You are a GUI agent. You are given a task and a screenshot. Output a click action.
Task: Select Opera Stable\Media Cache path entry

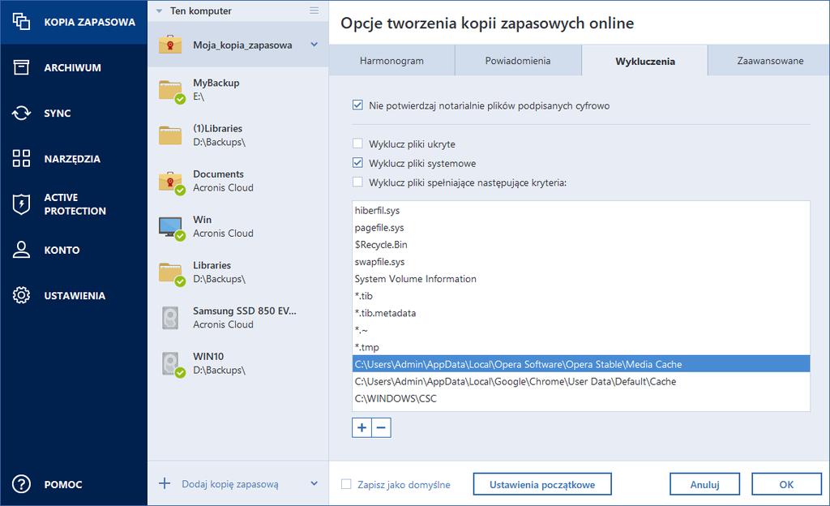(580, 363)
